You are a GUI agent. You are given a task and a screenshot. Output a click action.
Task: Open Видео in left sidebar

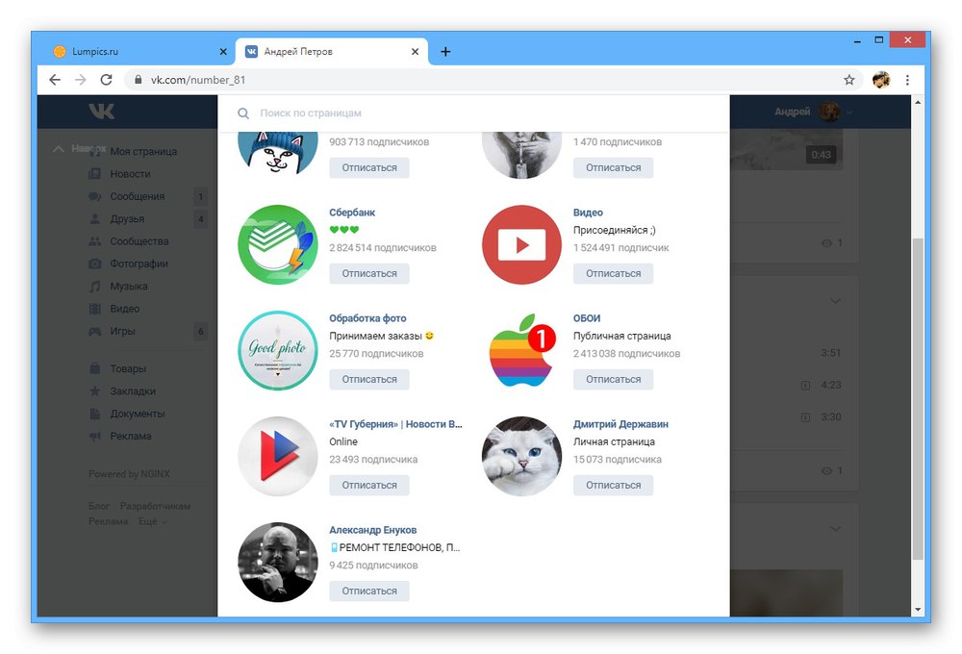124,309
